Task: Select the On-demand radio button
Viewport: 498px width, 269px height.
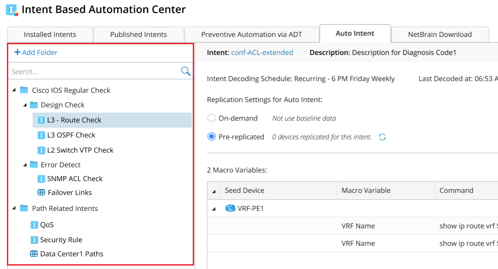Action: (x=211, y=118)
